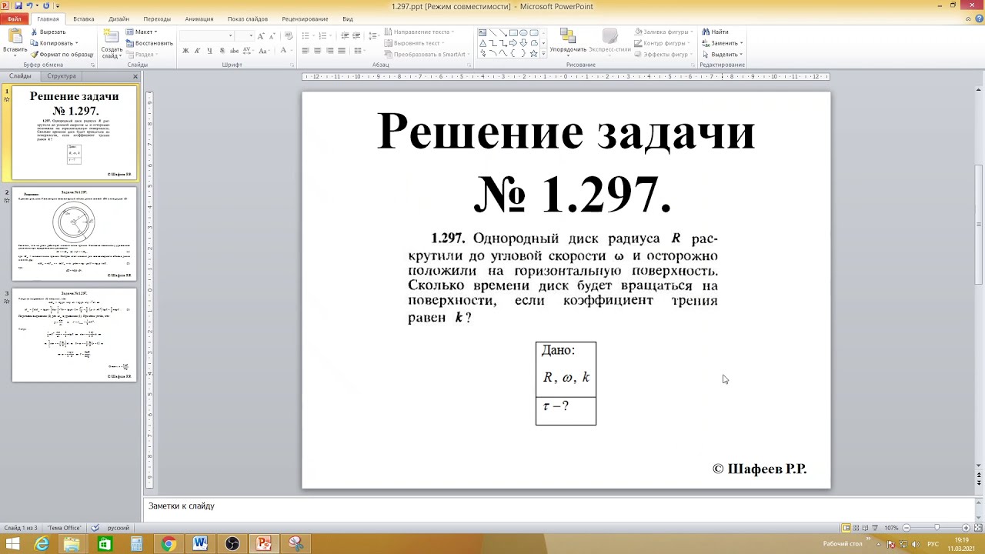Open the Copy (Копировать) dropdown arrow
The height and width of the screenshot is (554, 985).
pyautogui.click(x=76, y=43)
